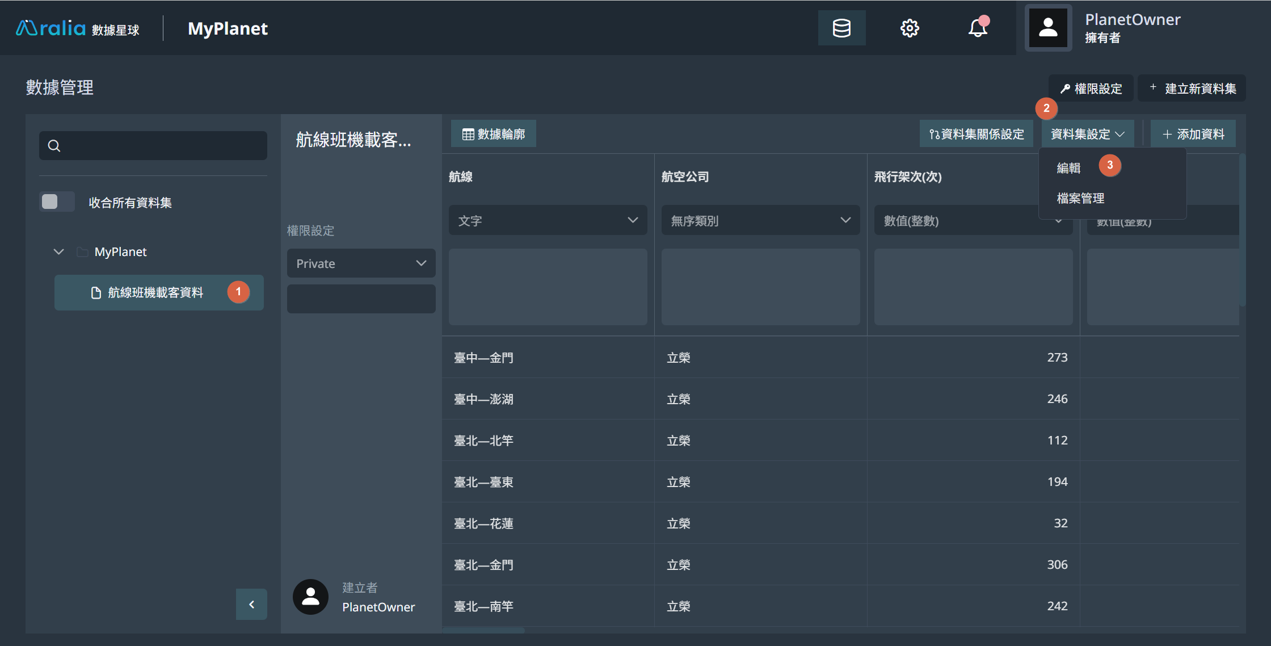Click the 臺北—臺東 row cell

[x=548, y=482]
